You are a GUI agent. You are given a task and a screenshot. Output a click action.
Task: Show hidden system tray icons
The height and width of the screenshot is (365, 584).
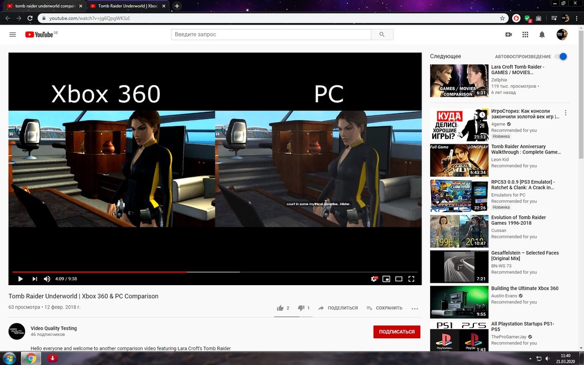531,358
